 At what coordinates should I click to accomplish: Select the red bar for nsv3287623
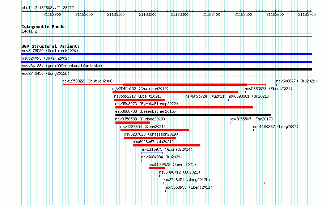(150, 138)
